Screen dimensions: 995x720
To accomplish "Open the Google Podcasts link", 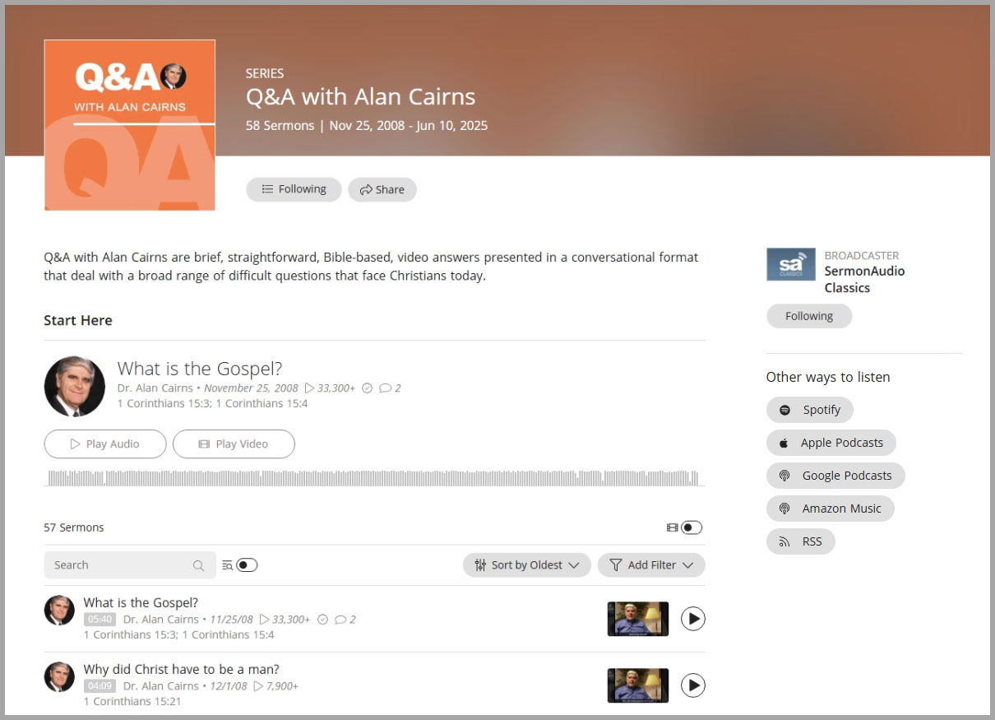I will (835, 476).
